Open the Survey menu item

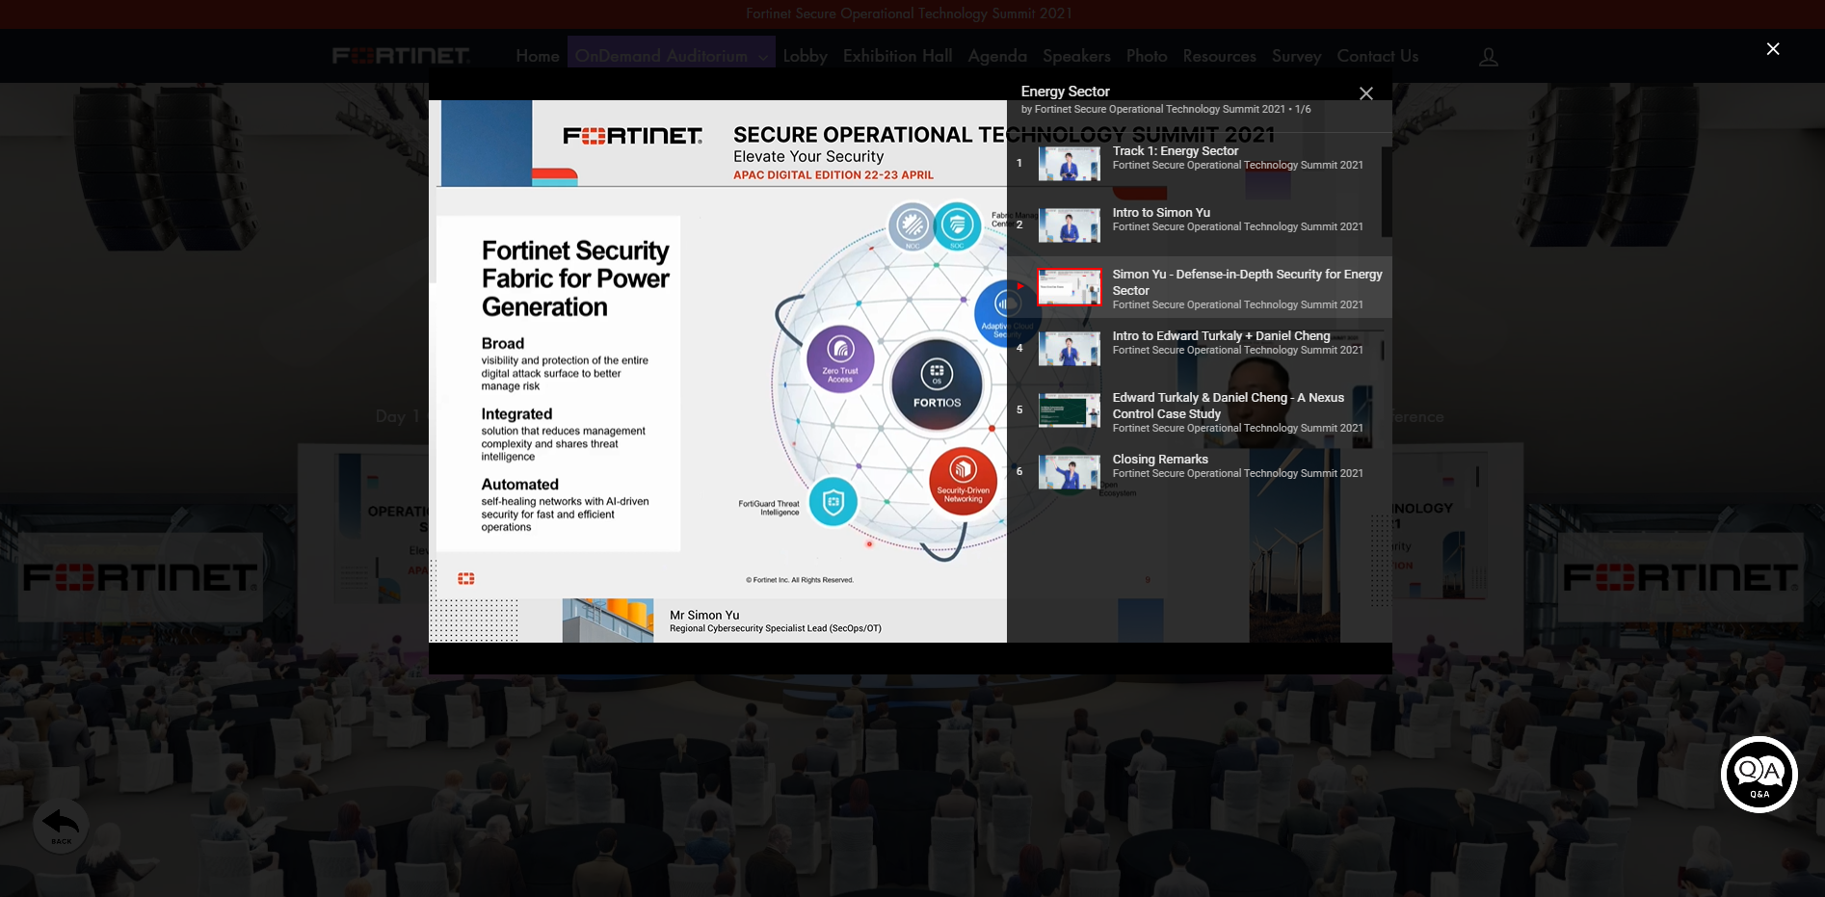pyautogui.click(x=1296, y=56)
